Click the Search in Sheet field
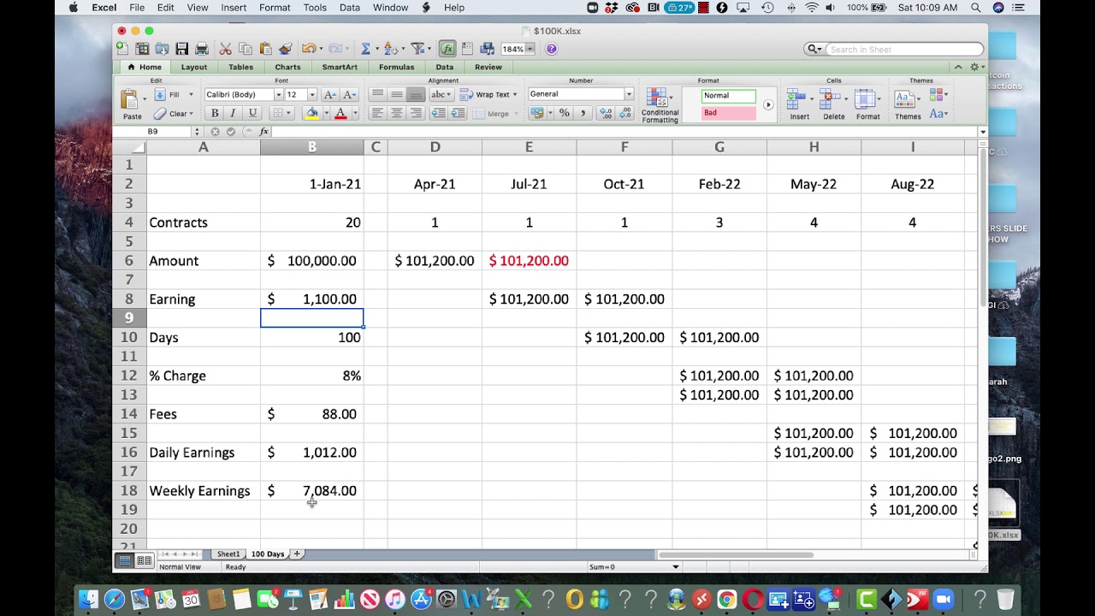The width and height of the screenshot is (1095, 616). (x=903, y=50)
